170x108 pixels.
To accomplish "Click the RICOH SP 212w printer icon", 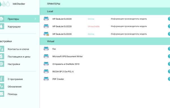I will (46, 71).
